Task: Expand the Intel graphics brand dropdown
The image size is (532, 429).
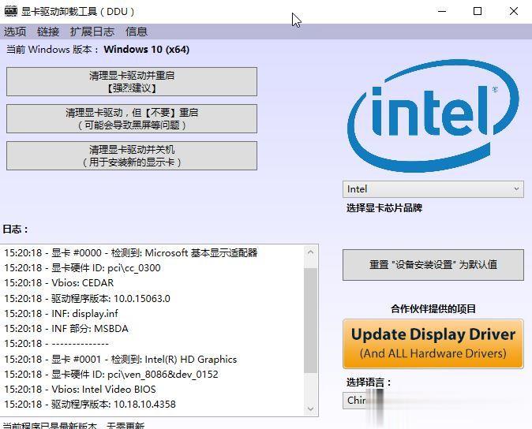Action: point(433,189)
